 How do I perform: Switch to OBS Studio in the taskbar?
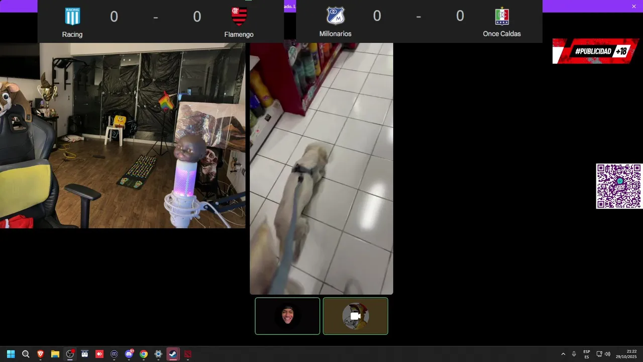70,354
